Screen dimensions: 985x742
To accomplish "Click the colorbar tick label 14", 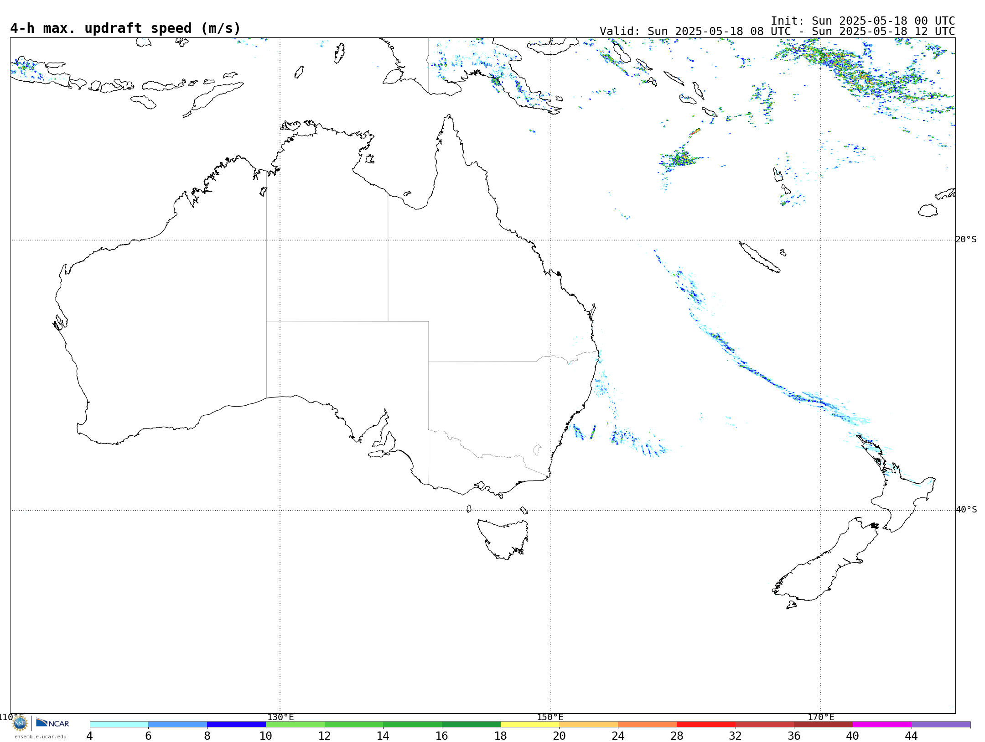I will pos(383,736).
